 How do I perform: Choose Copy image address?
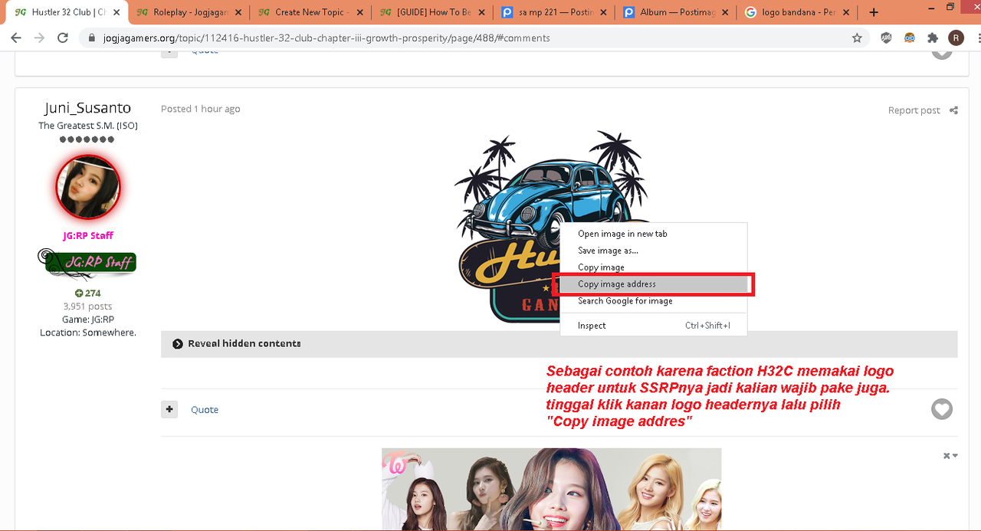point(653,284)
